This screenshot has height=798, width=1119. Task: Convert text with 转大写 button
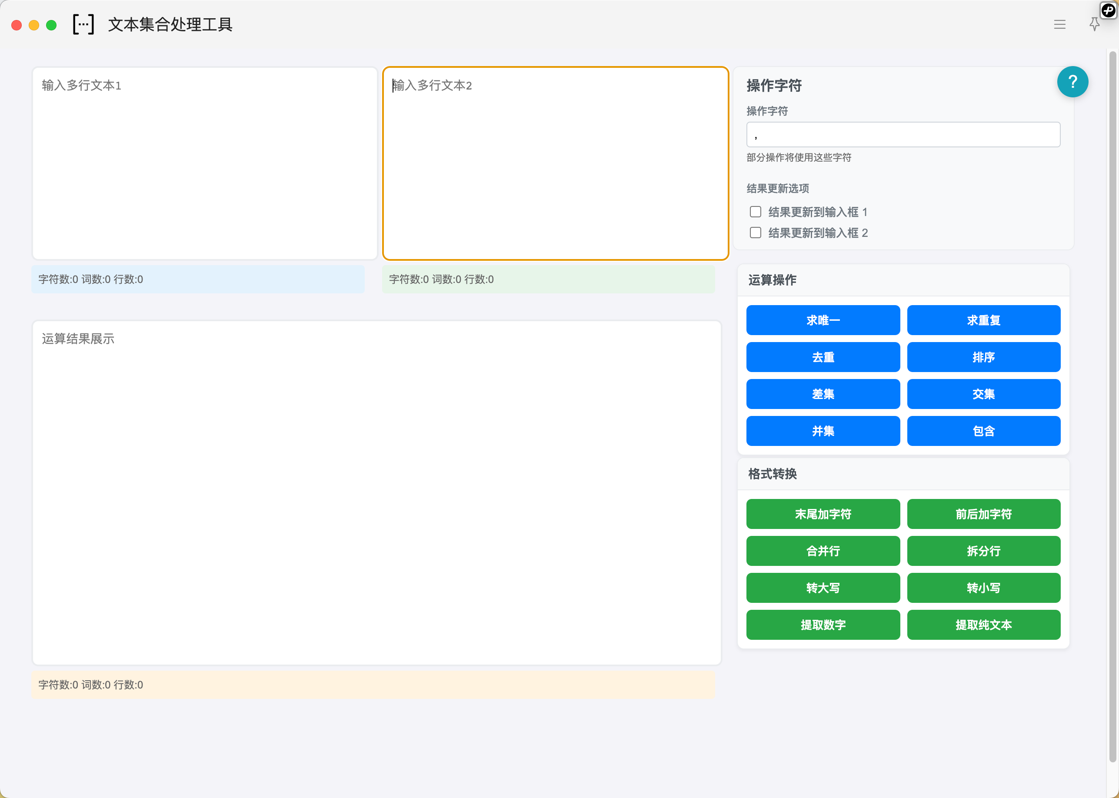click(x=823, y=588)
